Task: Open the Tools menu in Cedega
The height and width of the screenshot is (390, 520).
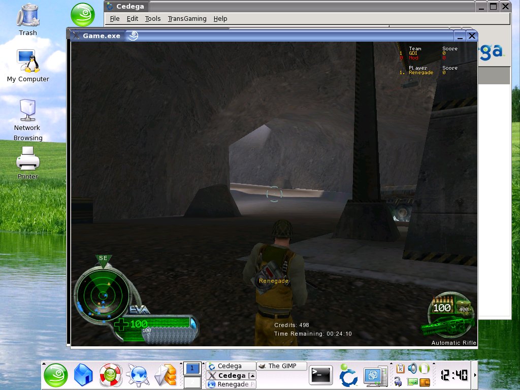Action: point(152,19)
